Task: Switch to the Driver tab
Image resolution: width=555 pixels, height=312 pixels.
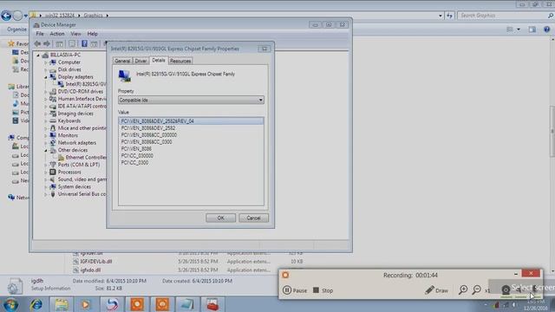Action: tap(140, 61)
